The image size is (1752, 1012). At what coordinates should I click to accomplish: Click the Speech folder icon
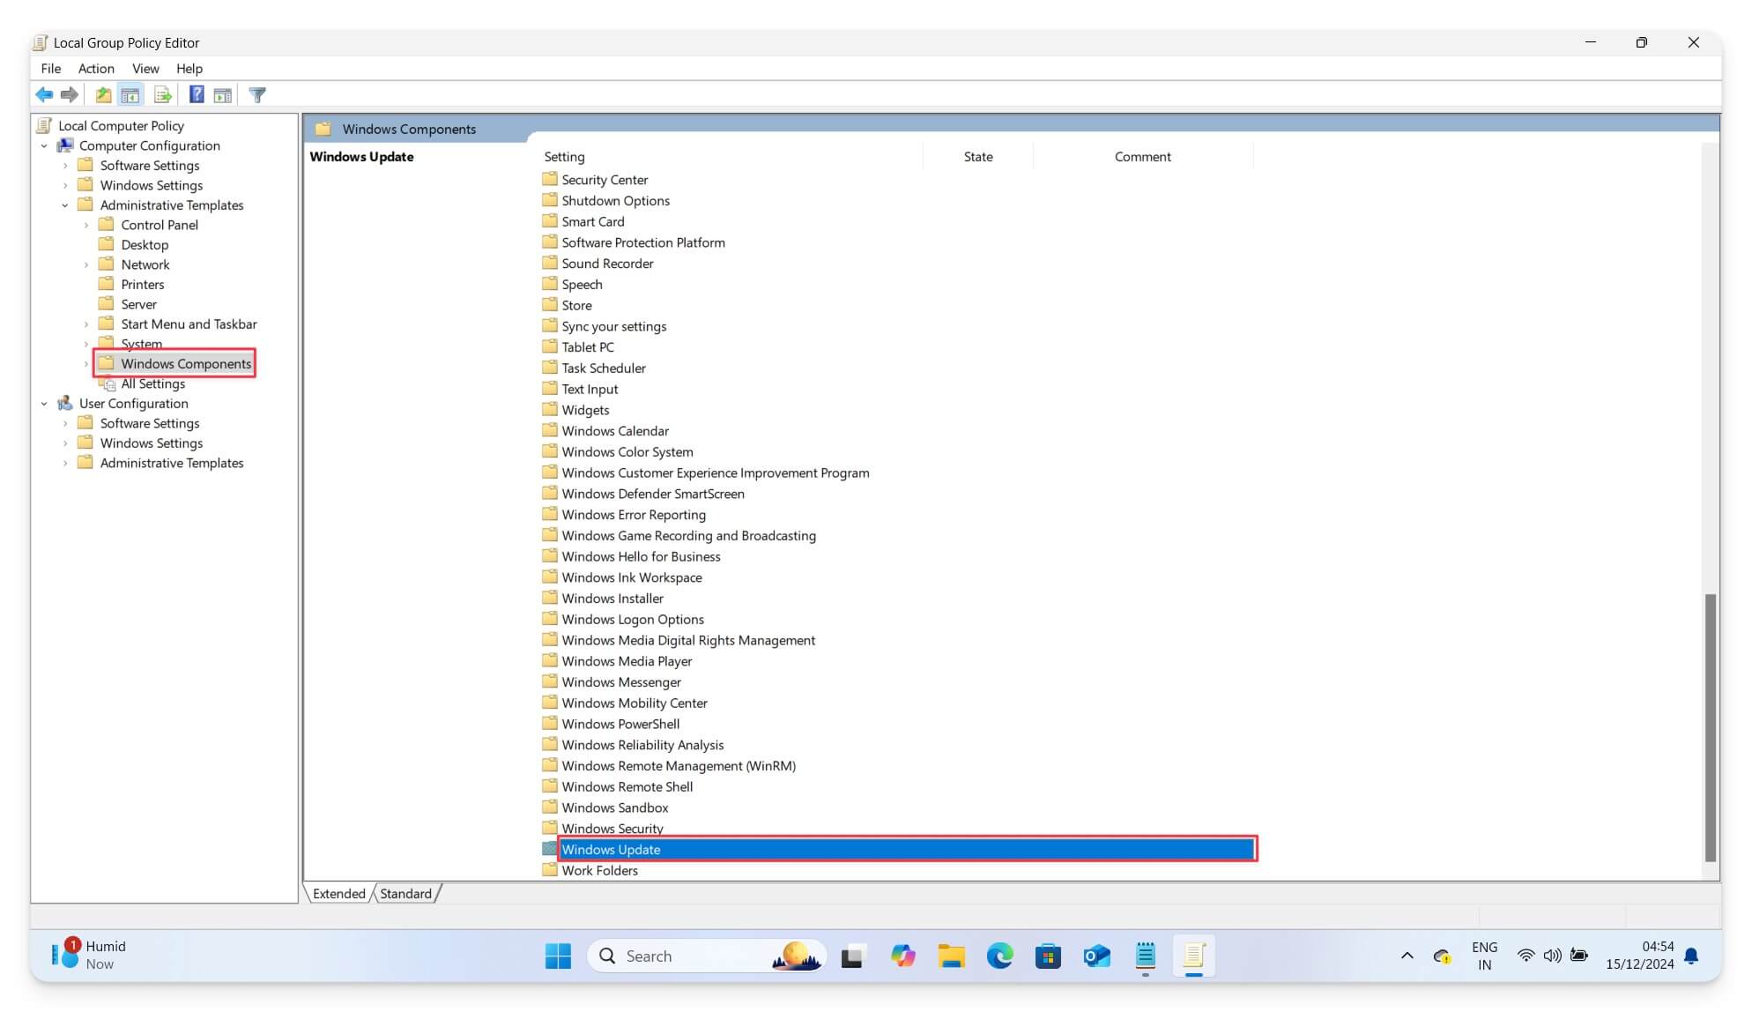[x=550, y=283]
